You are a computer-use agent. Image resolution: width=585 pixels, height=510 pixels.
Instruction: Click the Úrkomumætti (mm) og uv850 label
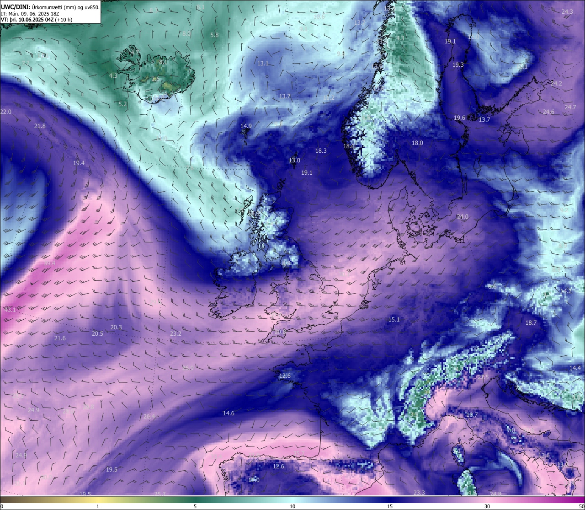pos(65,7)
